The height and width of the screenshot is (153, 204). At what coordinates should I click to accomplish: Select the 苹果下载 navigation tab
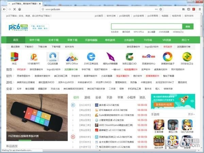(x=72, y=40)
